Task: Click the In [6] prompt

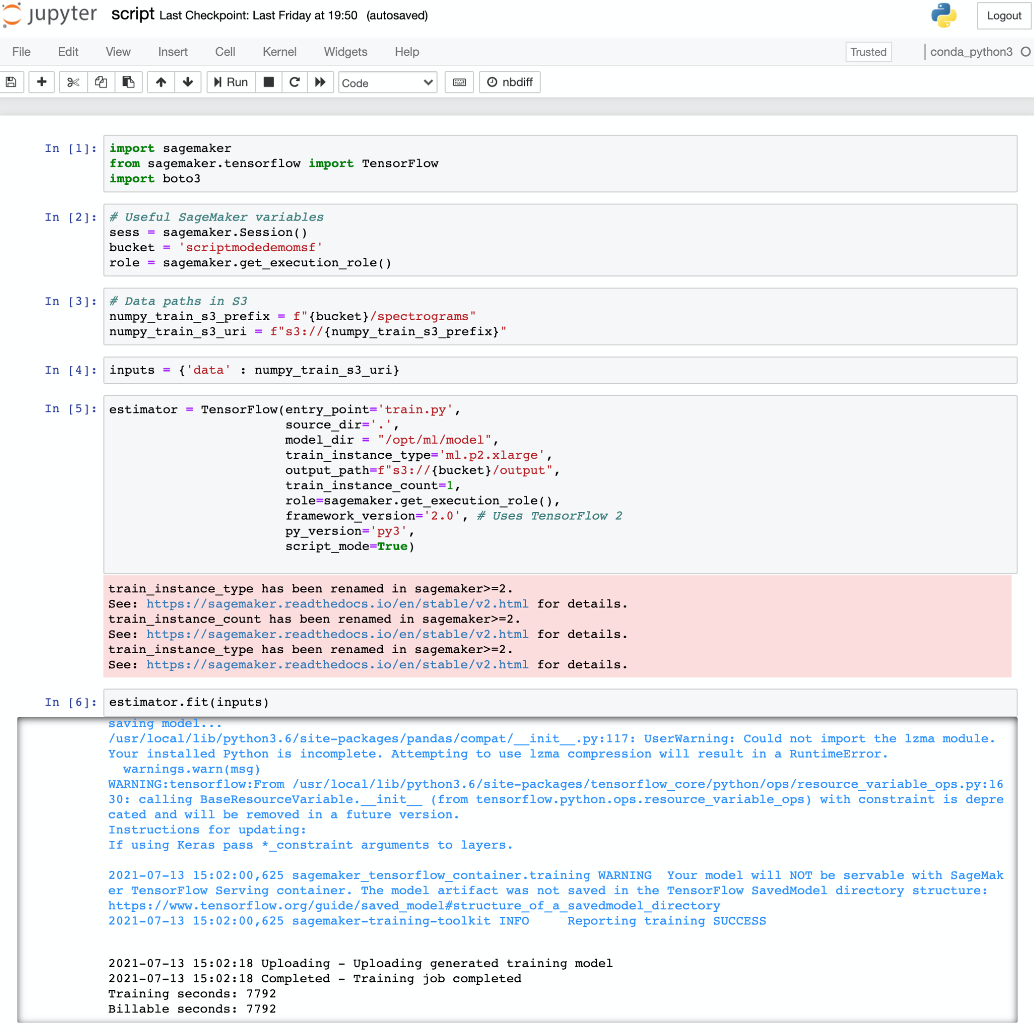Action: (x=71, y=702)
